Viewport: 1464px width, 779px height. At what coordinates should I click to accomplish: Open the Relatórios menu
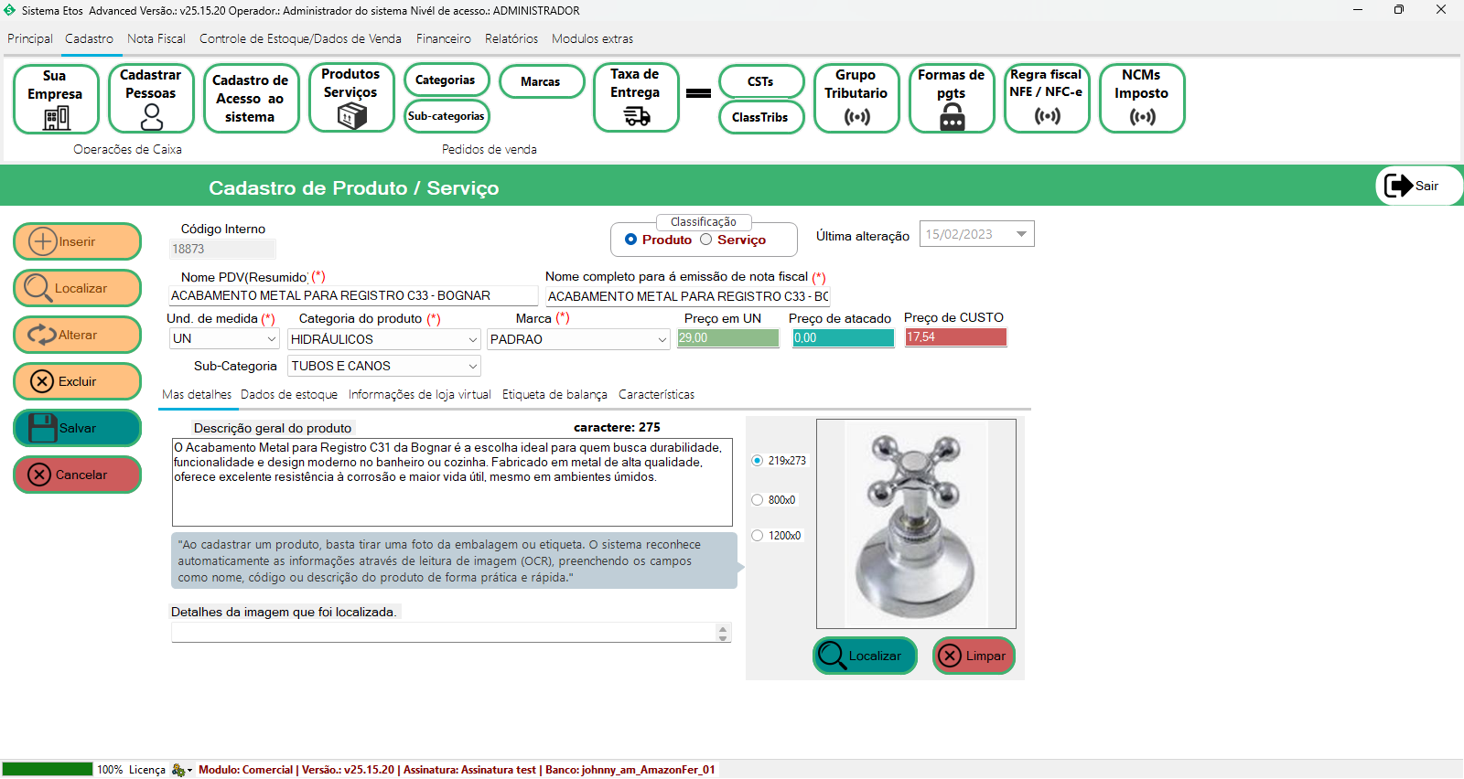pos(511,38)
